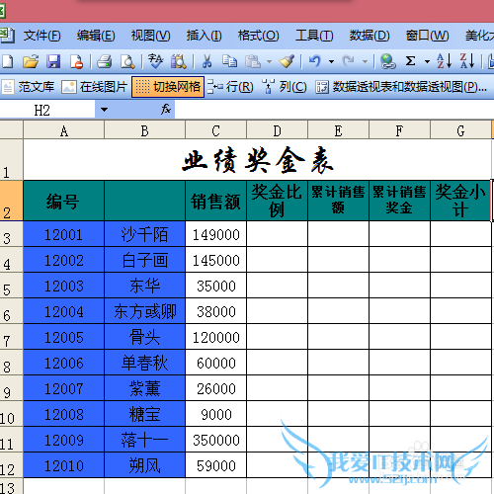Select column G header
494x494 pixels.
click(x=460, y=130)
